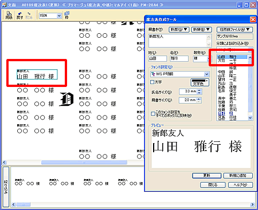This screenshot has width=258, height=210.
Task: Select 山田 雅行 in the address list
Action: tap(232, 57)
